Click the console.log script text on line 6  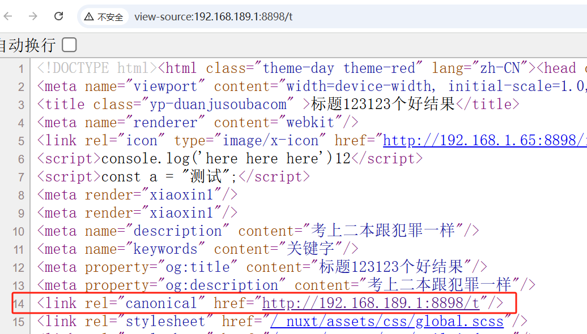tap(226, 159)
